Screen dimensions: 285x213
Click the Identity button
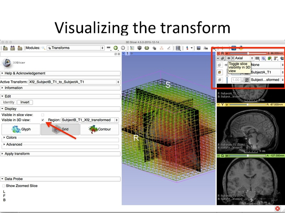9,102
